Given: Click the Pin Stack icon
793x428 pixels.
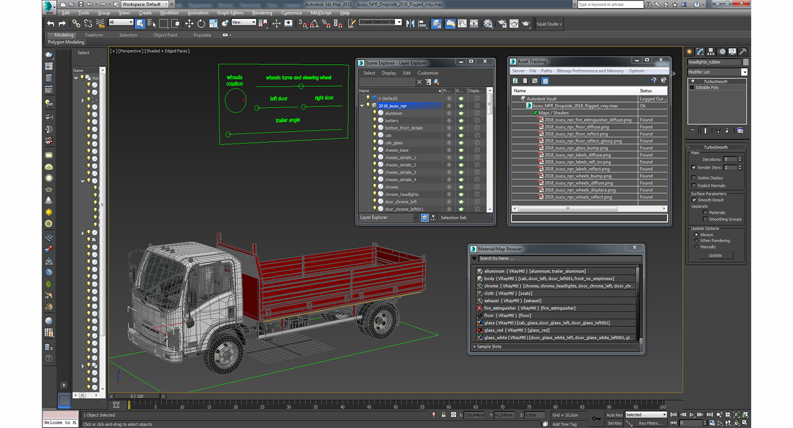Looking at the screenshot, I should pyautogui.click(x=692, y=130).
